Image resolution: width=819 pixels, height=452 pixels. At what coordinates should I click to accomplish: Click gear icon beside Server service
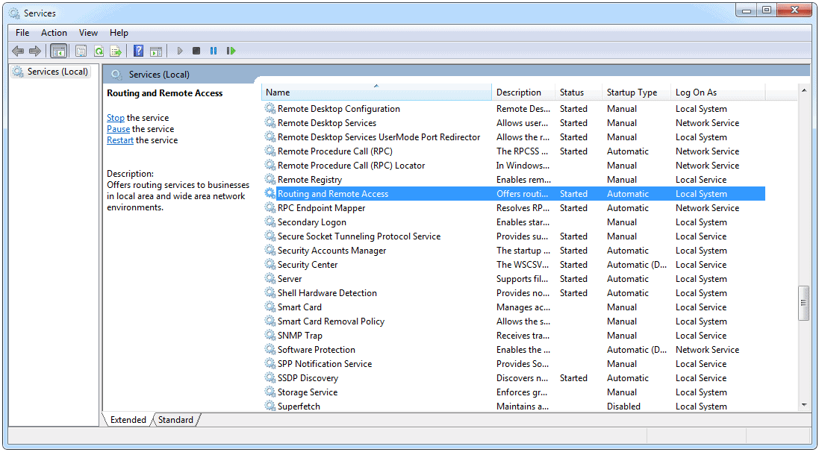tap(270, 279)
